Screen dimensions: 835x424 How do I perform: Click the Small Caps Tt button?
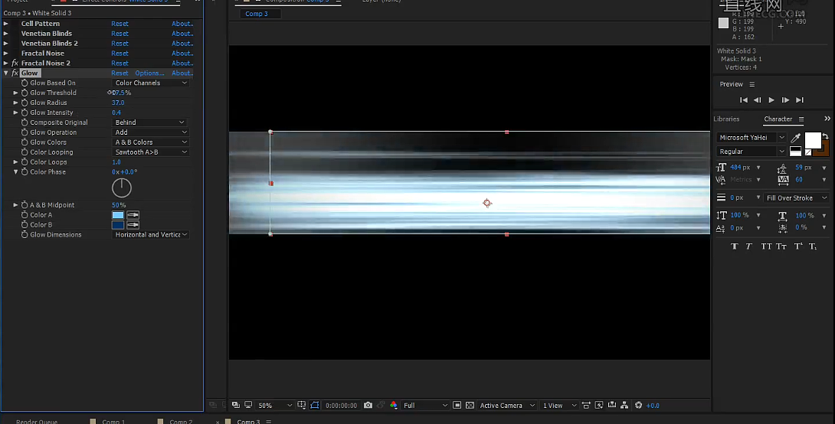coord(781,246)
